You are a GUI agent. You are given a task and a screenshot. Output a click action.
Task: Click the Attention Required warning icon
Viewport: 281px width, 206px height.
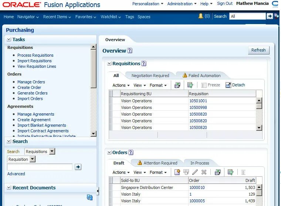tap(140, 163)
